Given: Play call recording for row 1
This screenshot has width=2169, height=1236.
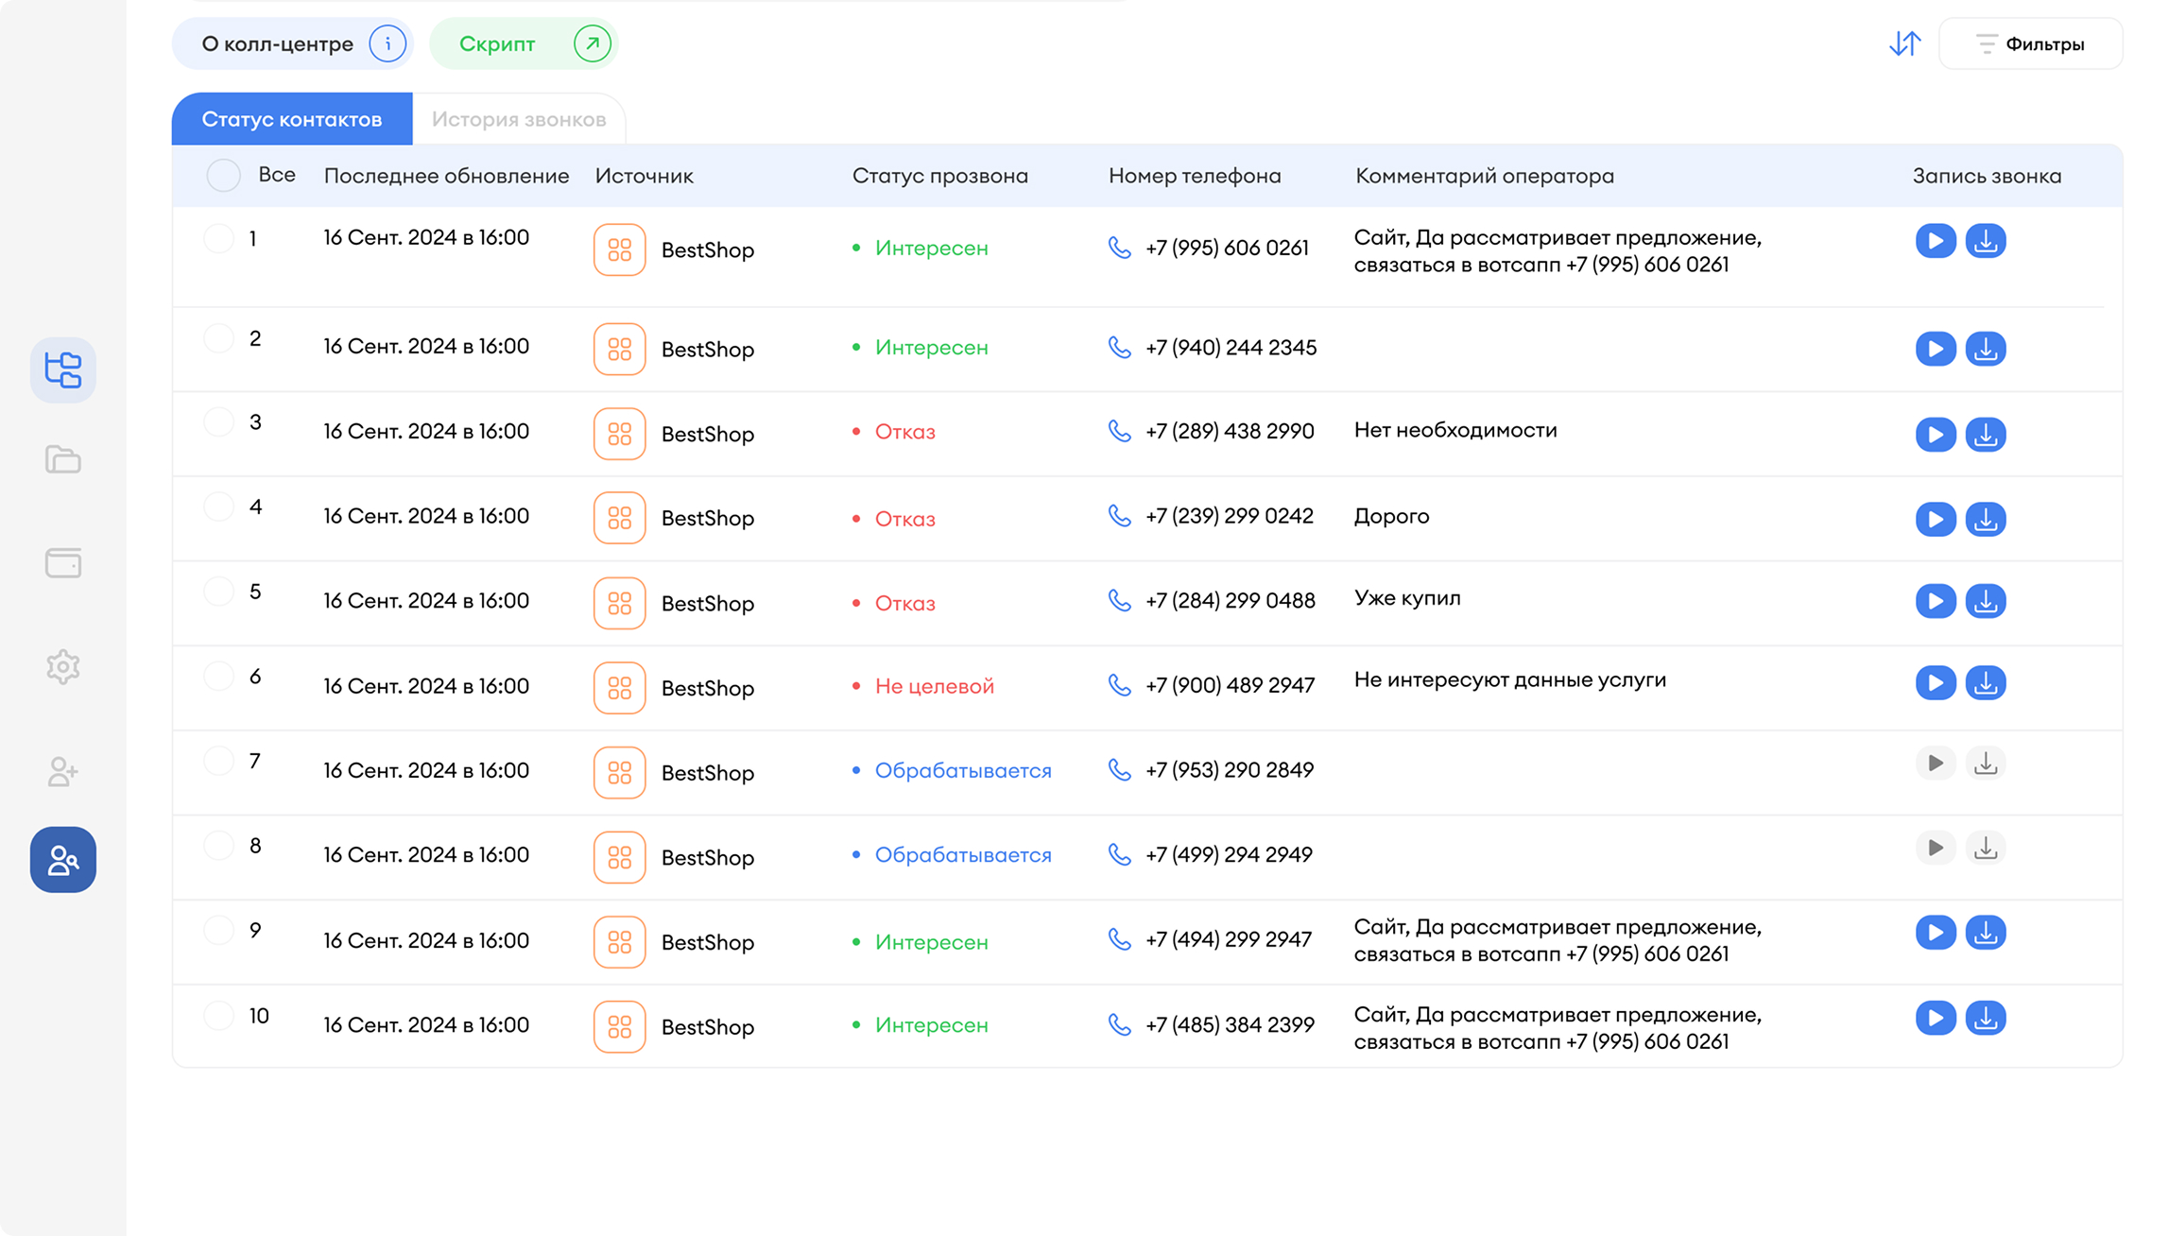Looking at the screenshot, I should click(x=1935, y=241).
